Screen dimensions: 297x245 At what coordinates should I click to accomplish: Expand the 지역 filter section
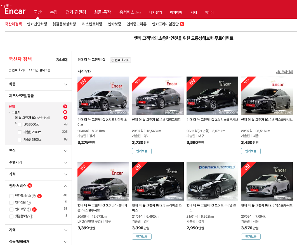38,230
